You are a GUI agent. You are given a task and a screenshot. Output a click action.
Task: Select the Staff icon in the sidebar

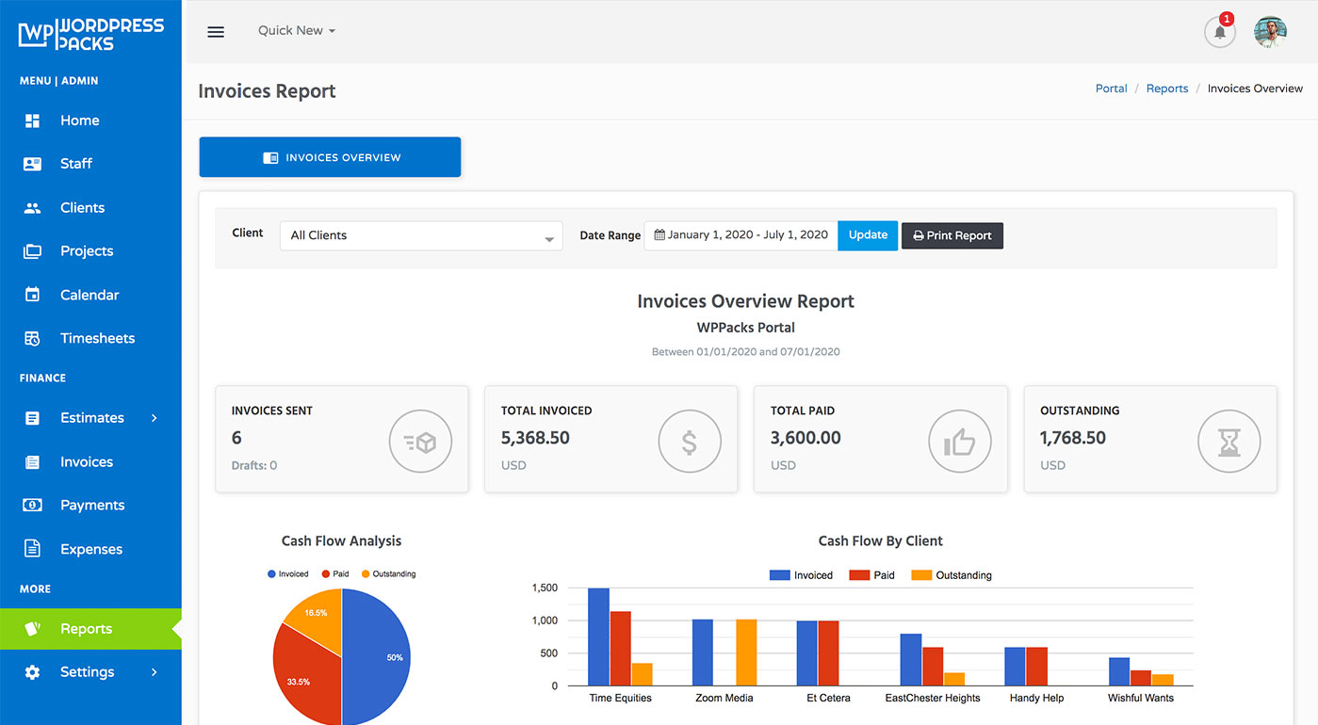31,163
